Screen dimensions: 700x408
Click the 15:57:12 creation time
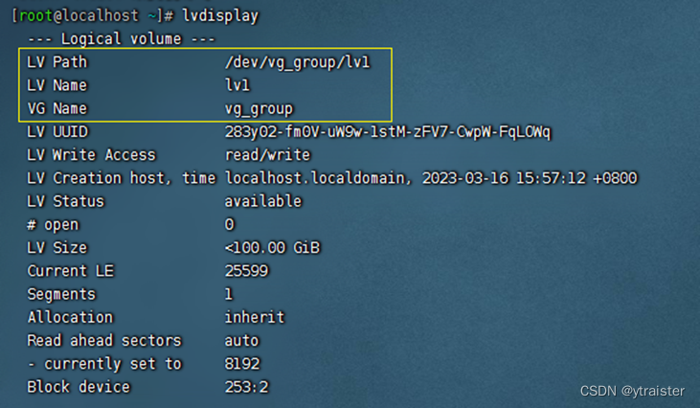(551, 178)
